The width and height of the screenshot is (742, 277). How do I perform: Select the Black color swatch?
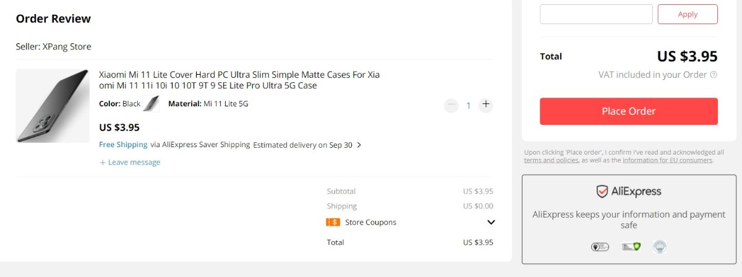pos(151,104)
